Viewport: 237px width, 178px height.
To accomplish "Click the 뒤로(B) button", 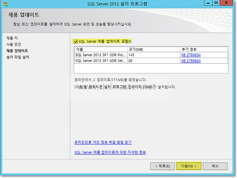I will 163,166.
